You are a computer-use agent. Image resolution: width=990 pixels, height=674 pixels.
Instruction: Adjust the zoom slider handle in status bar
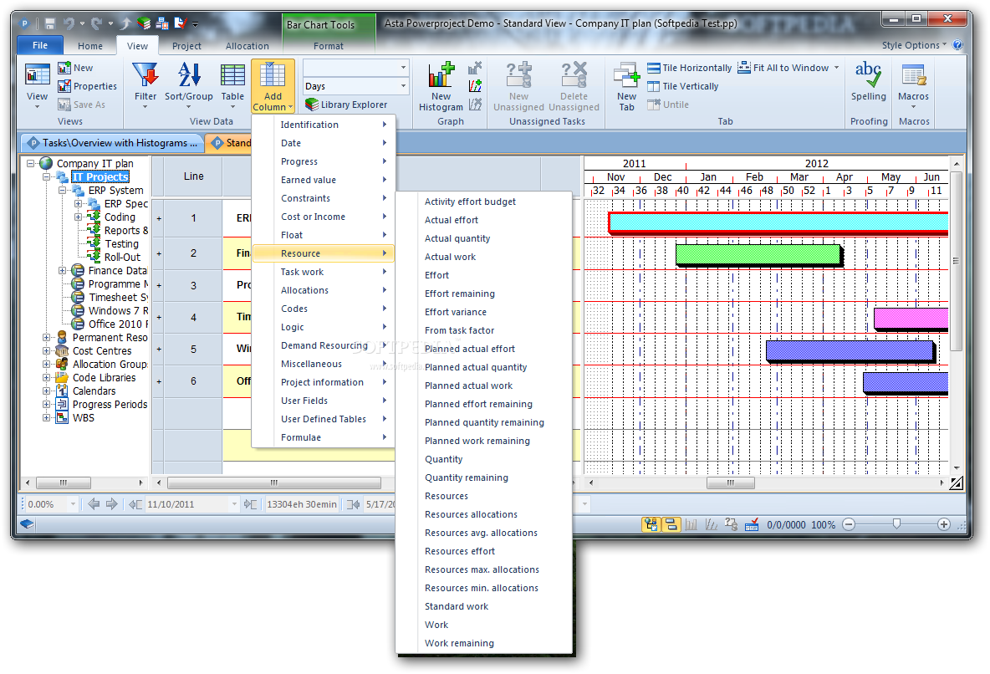(896, 523)
